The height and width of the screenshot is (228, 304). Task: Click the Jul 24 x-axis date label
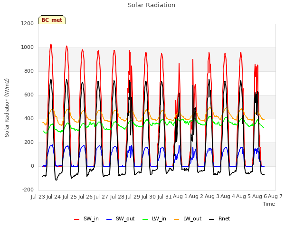(54, 197)
